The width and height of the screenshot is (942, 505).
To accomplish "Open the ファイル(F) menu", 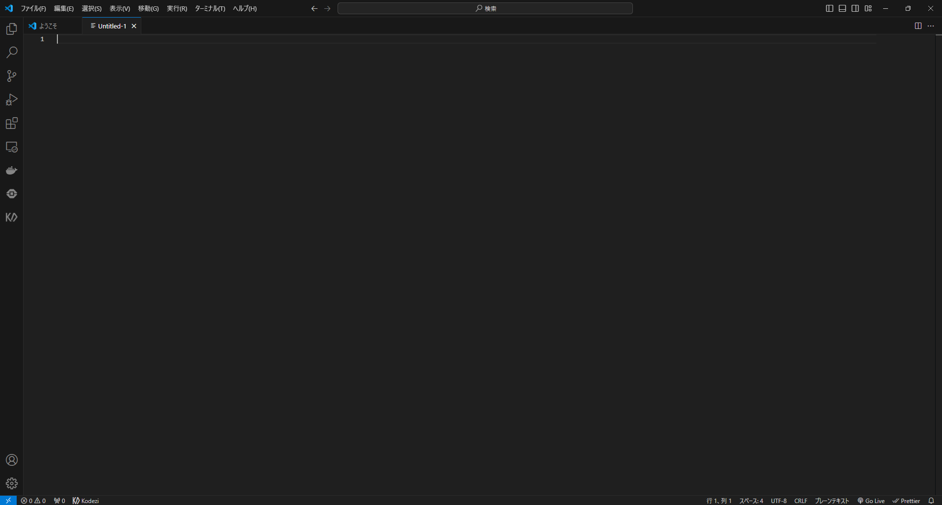I will coord(32,8).
